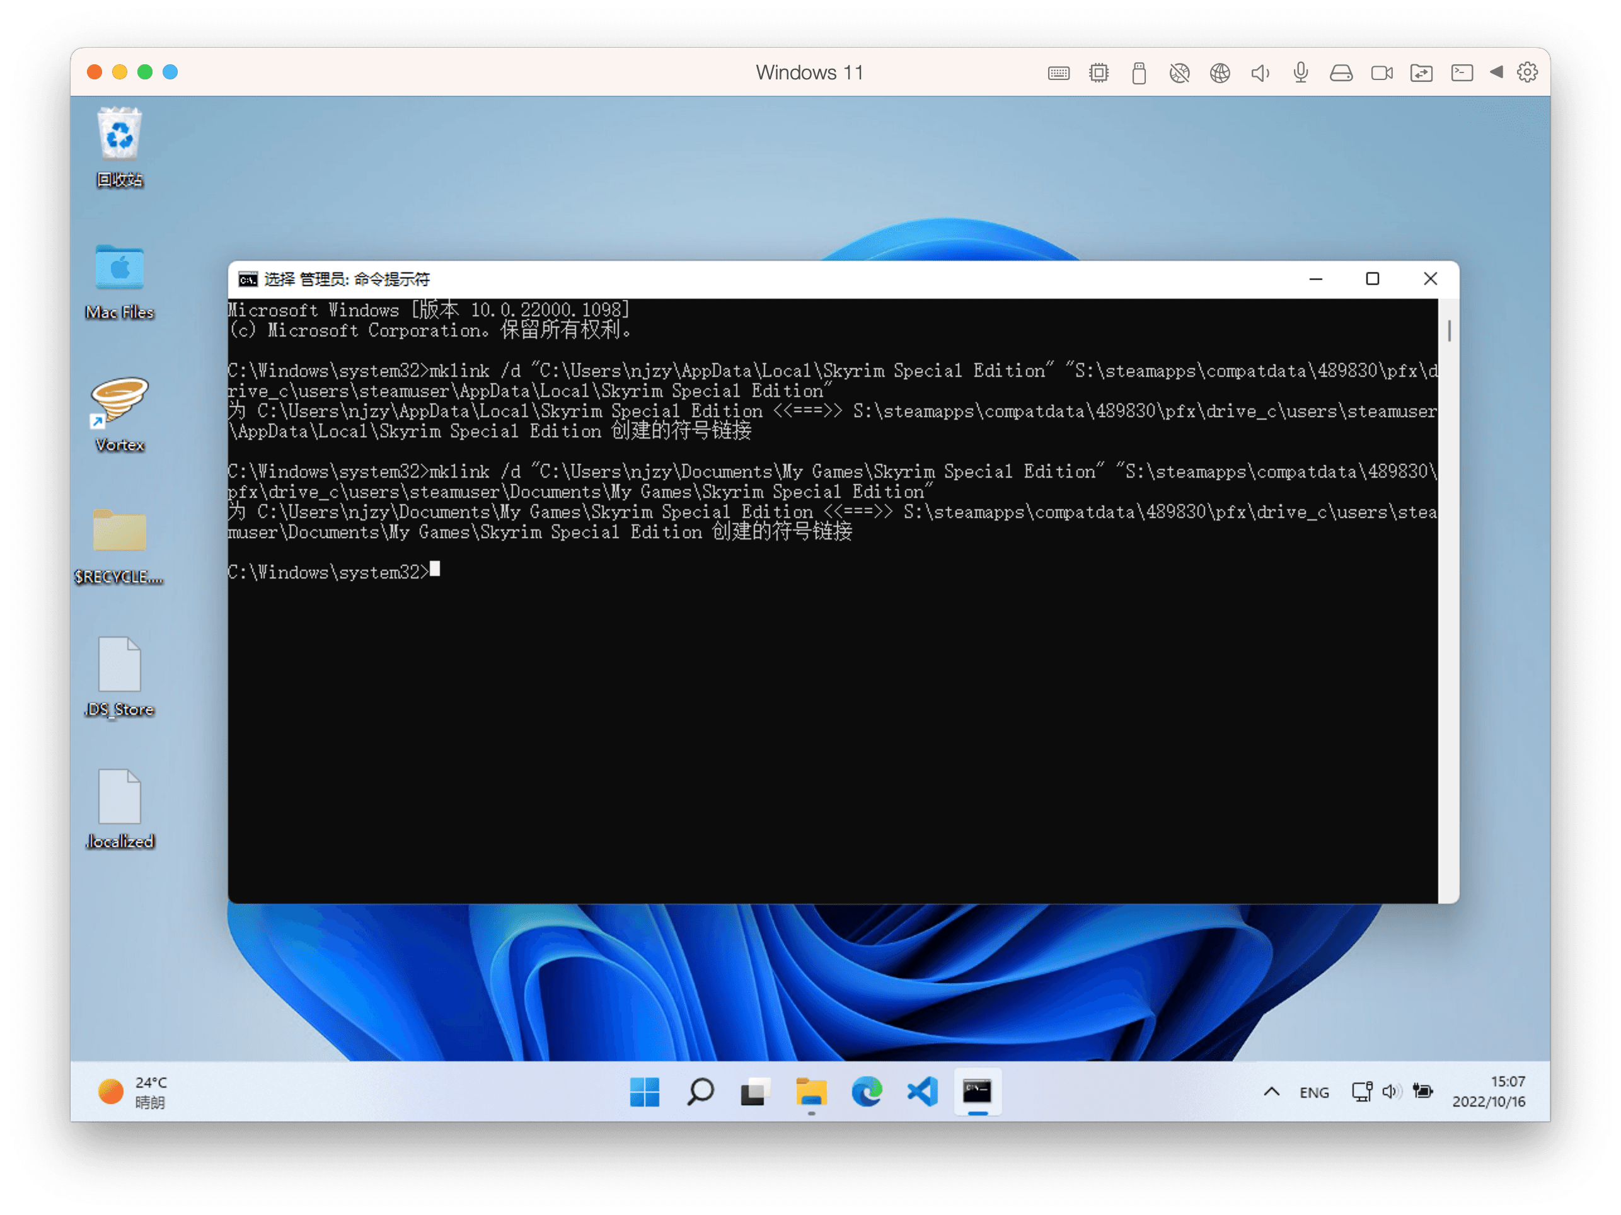The image size is (1621, 1215).
Task: Select the .DS_Store file icon
Action: (x=120, y=678)
